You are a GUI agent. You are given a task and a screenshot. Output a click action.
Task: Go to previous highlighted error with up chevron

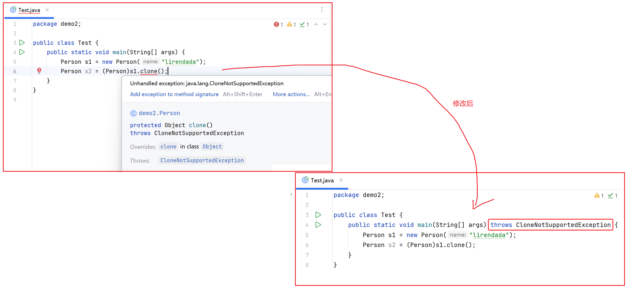[316, 24]
